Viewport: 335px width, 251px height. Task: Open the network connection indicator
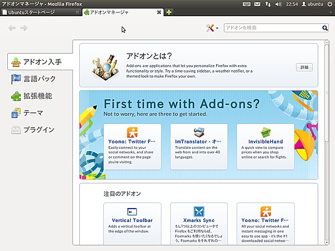point(268,4)
